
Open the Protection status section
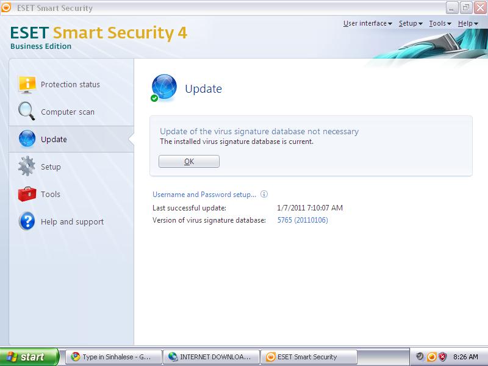coord(70,84)
